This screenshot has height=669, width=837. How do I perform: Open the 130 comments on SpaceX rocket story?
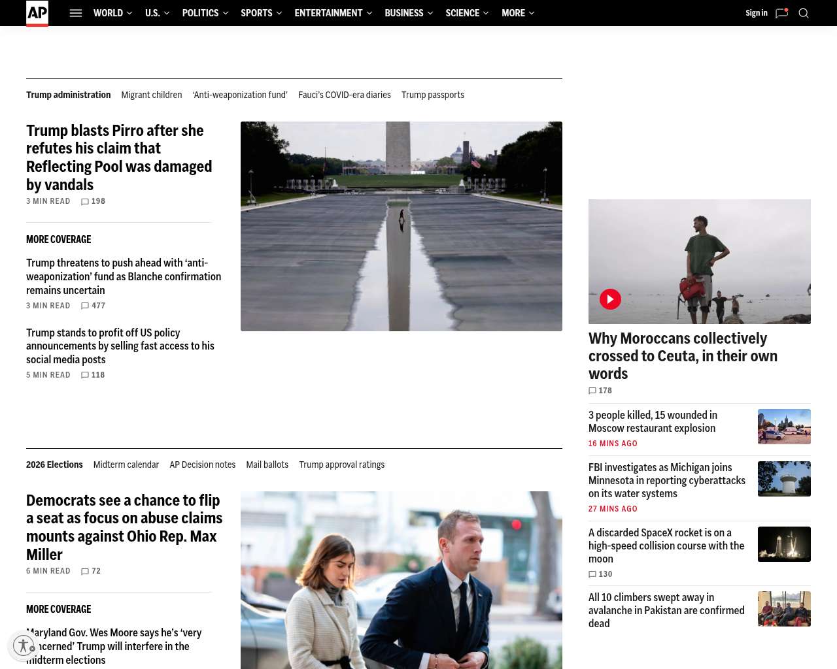pos(600,574)
